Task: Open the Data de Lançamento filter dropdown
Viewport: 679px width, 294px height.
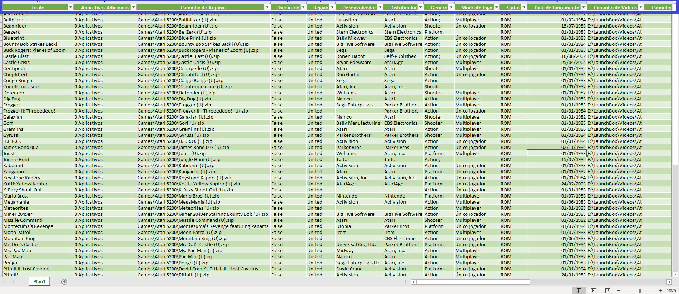Action: click(583, 7)
